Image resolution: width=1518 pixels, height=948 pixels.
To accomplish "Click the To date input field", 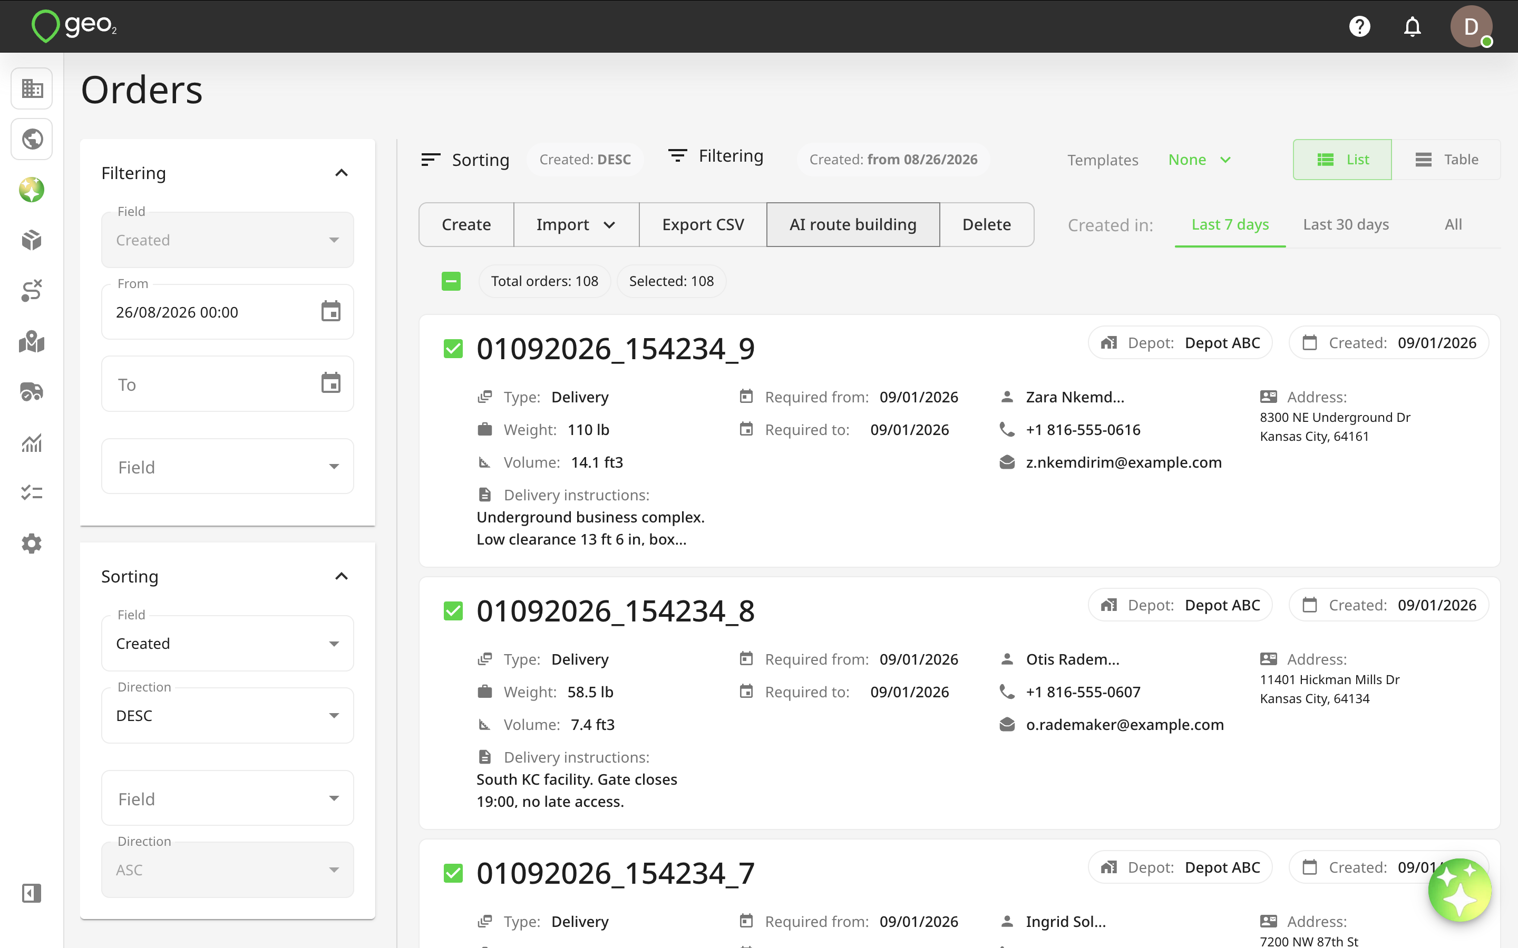I will (x=228, y=384).
